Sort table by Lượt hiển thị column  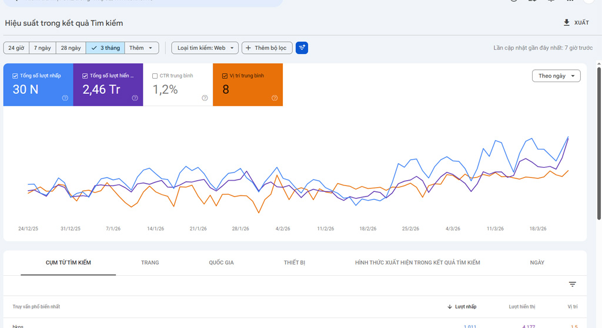pyautogui.click(x=521, y=307)
